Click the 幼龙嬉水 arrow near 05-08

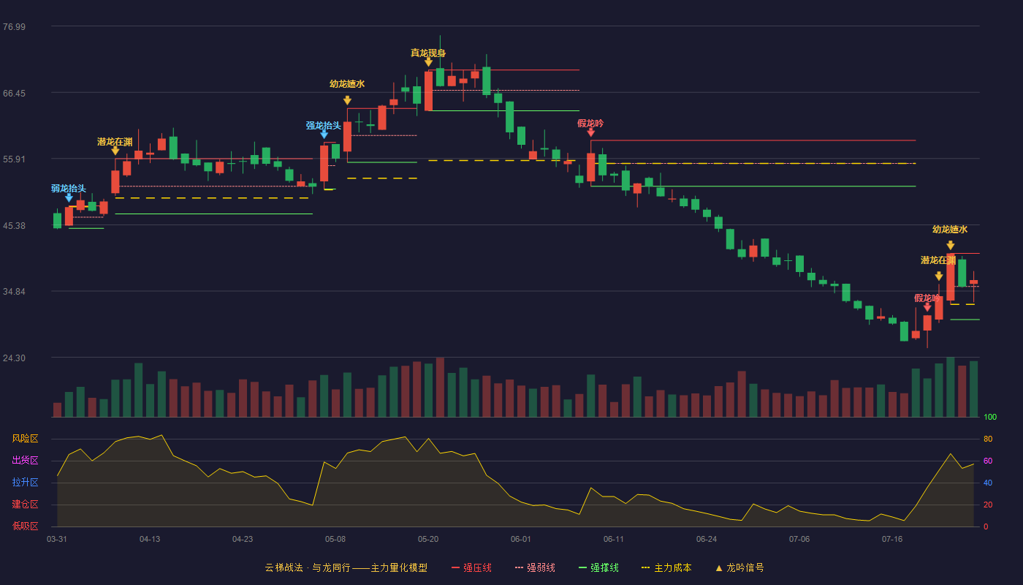[347, 100]
